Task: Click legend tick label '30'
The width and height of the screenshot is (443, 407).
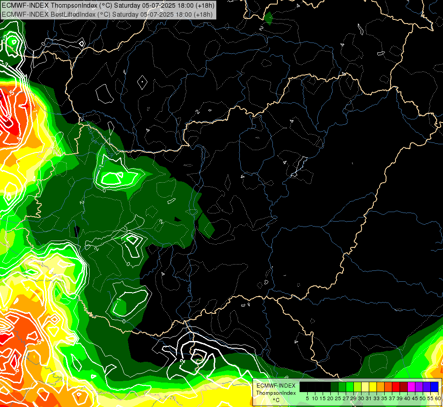Action: point(362,398)
